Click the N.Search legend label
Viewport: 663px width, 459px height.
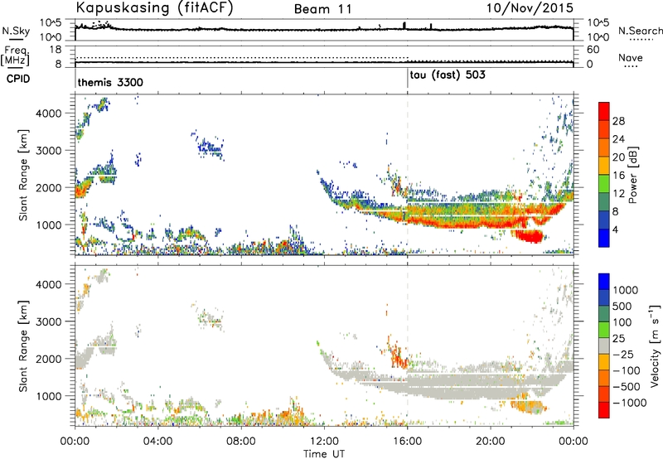pyautogui.click(x=640, y=31)
